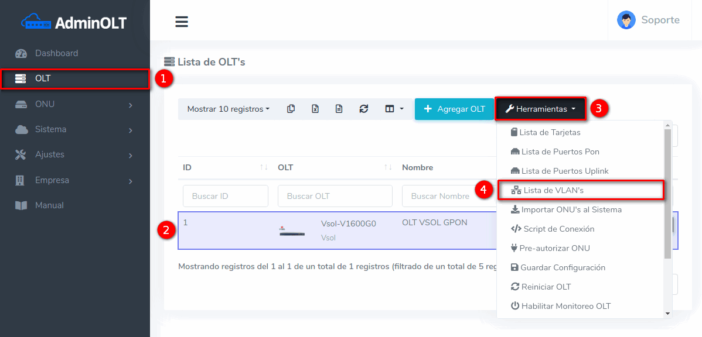Screen dimensions: 702x337
Task: Select Lista de VLAN's menu item
Action: coord(553,190)
